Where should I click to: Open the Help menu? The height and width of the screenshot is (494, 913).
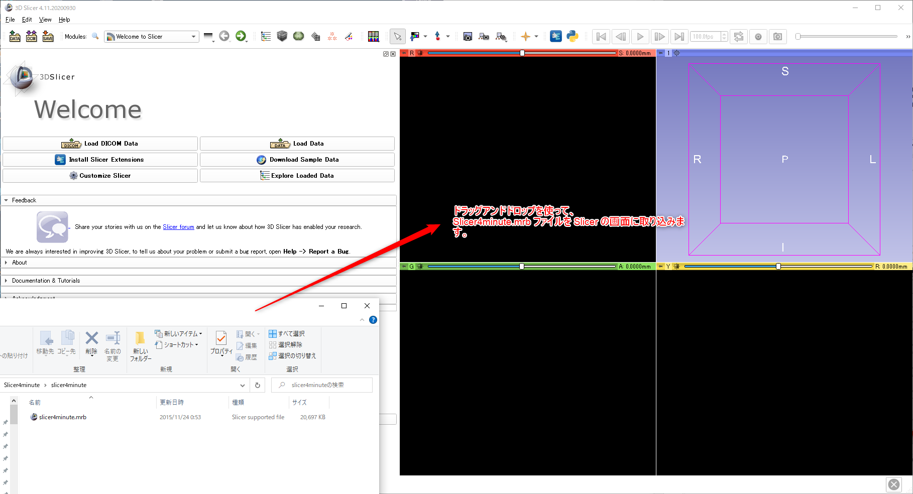[64, 20]
